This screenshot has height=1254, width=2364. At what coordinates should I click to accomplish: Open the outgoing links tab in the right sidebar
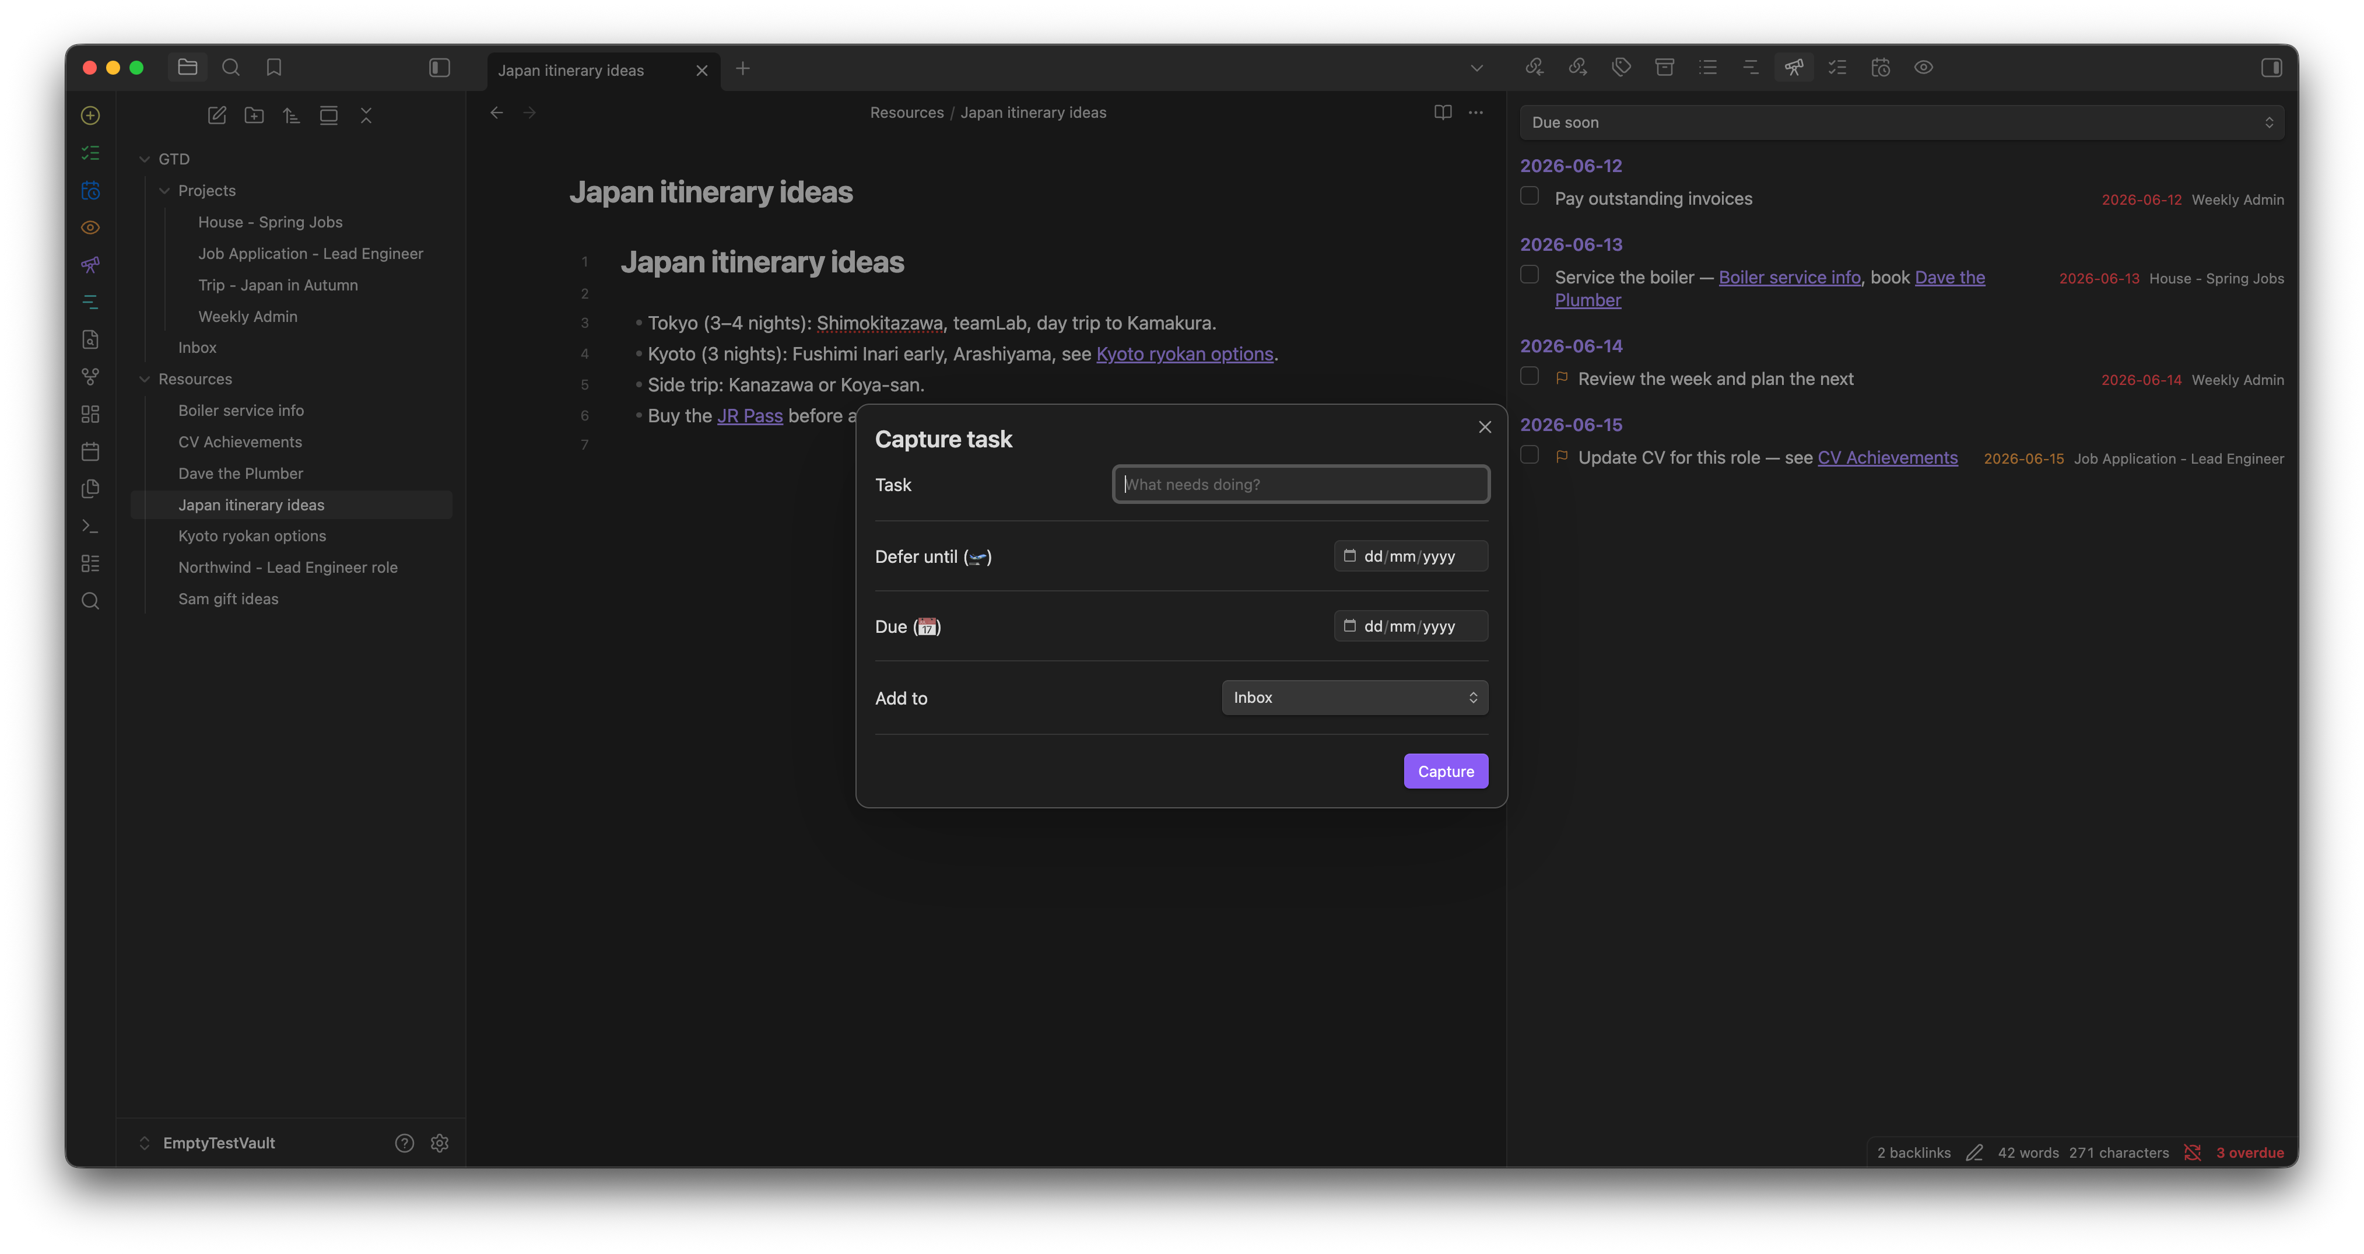pos(1577,67)
